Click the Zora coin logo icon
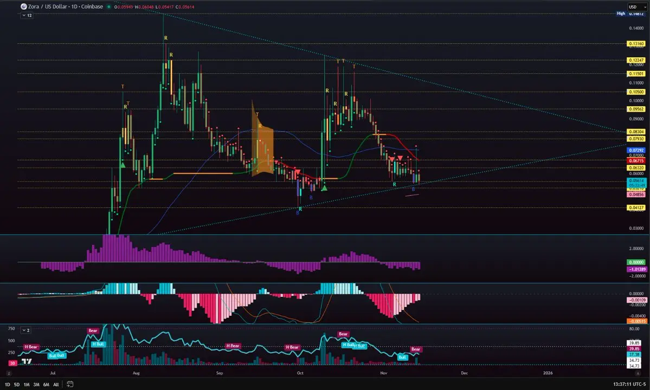Image resolution: width=650 pixels, height=390 pixels. [x=24, y=6]
